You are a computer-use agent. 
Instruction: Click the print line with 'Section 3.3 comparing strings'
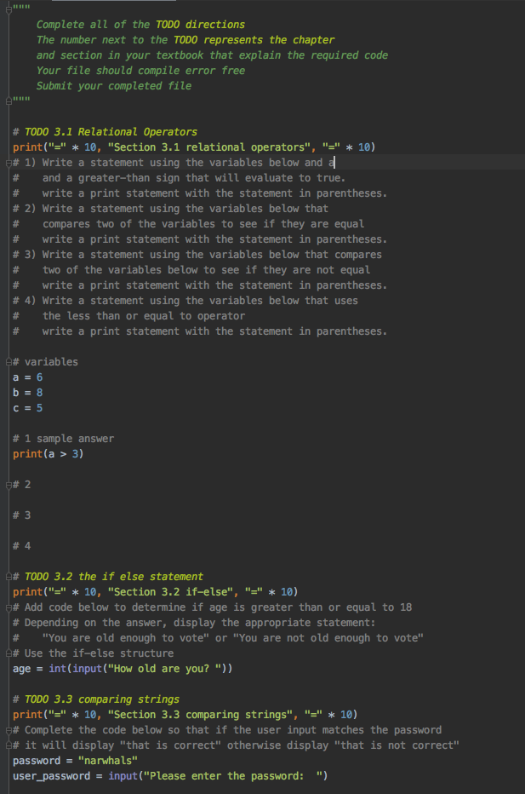coord(185,715)
